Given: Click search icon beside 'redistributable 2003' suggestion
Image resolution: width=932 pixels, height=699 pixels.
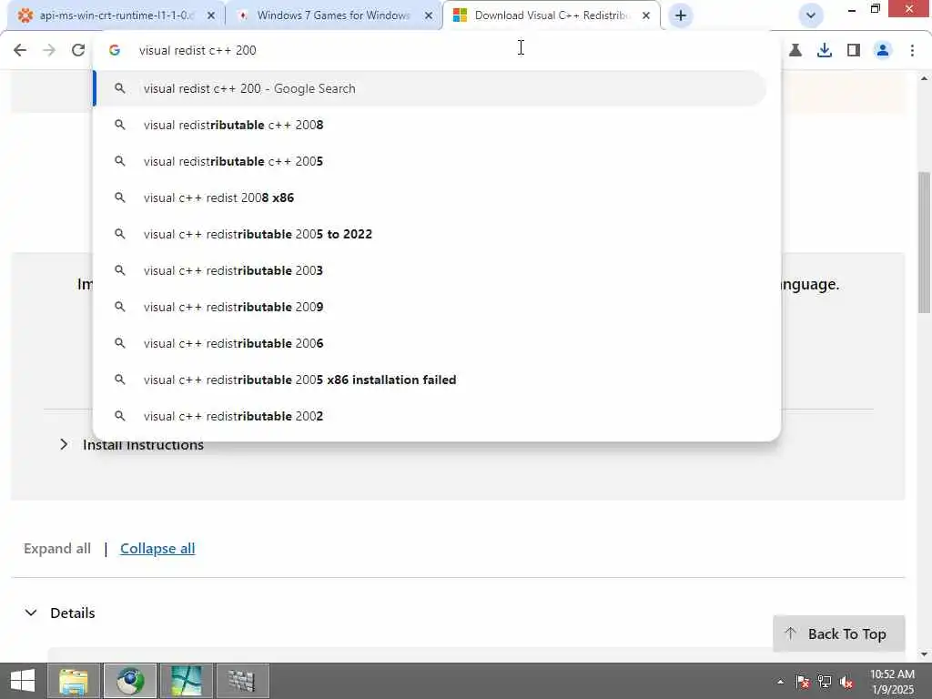Looking at the screenshot, I should click(x=119, y=270).
